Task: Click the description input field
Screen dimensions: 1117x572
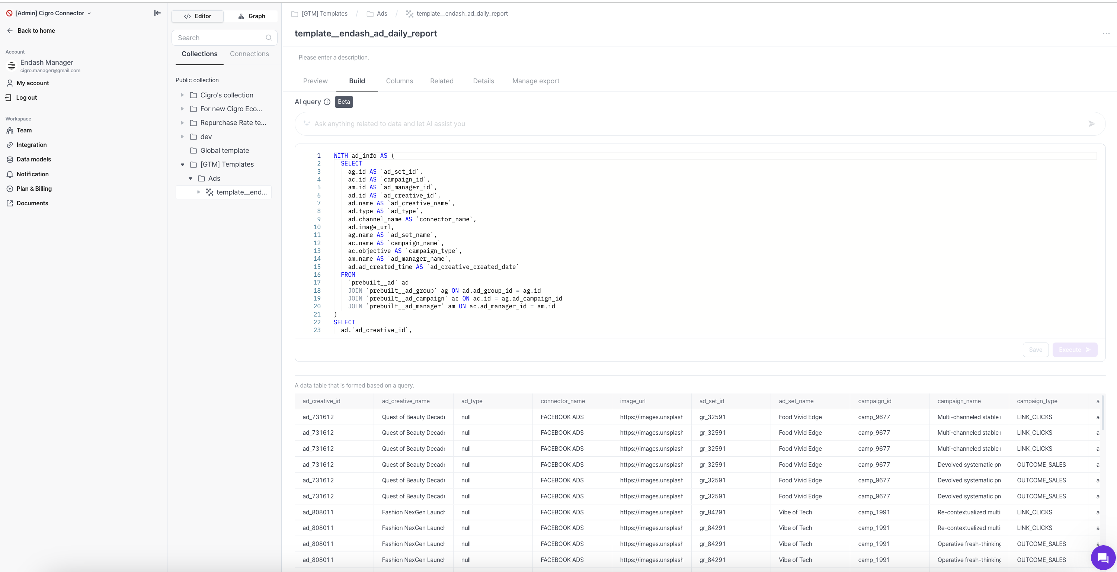Action: pyautogui.click(x=333, y=57)
